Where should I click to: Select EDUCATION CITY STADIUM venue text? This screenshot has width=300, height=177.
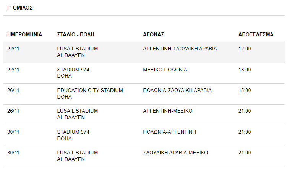click(90, 90)
